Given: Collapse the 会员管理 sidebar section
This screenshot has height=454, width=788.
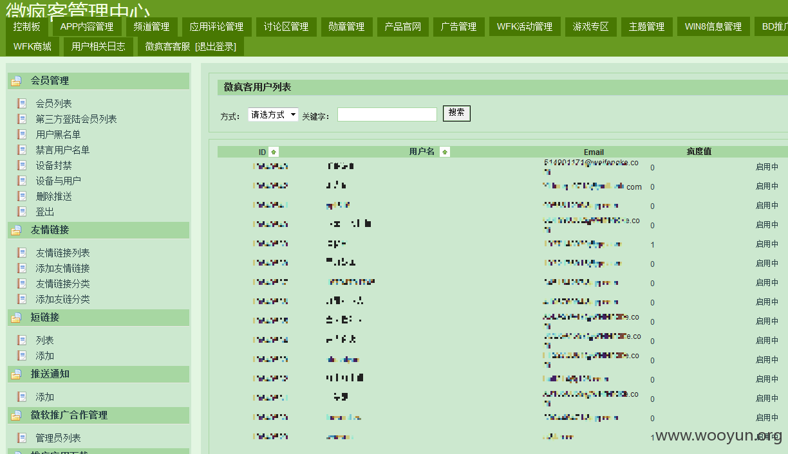Looking at the screenshot, I should [x=98, y=81].
